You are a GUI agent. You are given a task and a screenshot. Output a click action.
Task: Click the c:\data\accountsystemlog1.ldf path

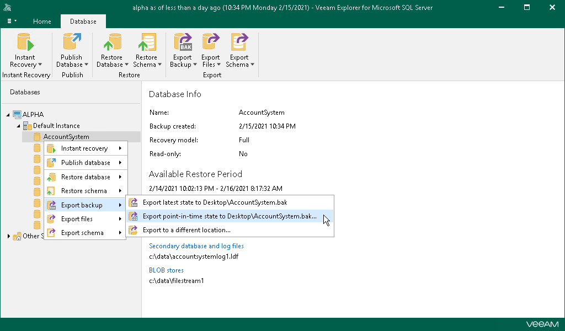194,257
